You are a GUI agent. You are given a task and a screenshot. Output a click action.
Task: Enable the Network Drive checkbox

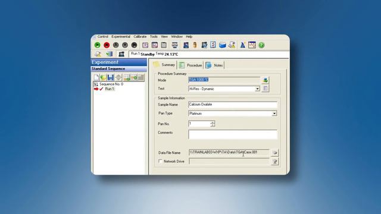(160, 161)
